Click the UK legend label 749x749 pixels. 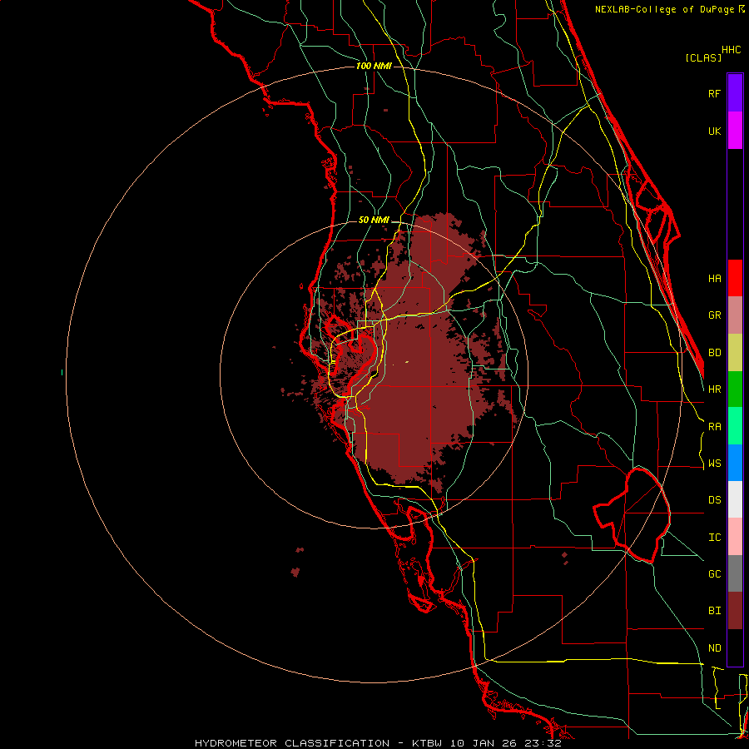(x=714, y=131)
